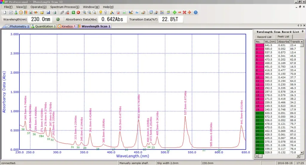Multiply spectra with the large red X icon
The height and width of the screenshot is (165, 306).
184,13
